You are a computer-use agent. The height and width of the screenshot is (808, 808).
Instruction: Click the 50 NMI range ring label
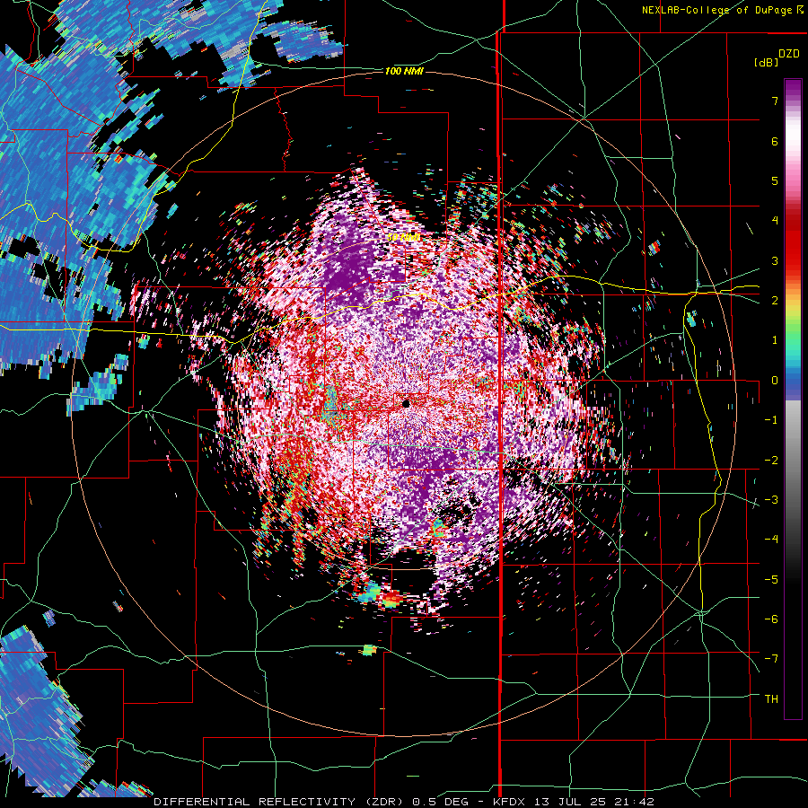point(403,238)
